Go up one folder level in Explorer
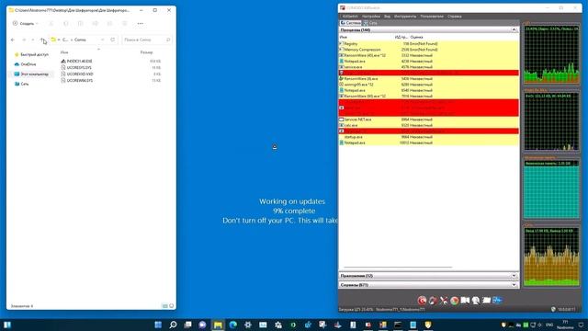This screenshot has width=588, height=331. coord(42,40)
